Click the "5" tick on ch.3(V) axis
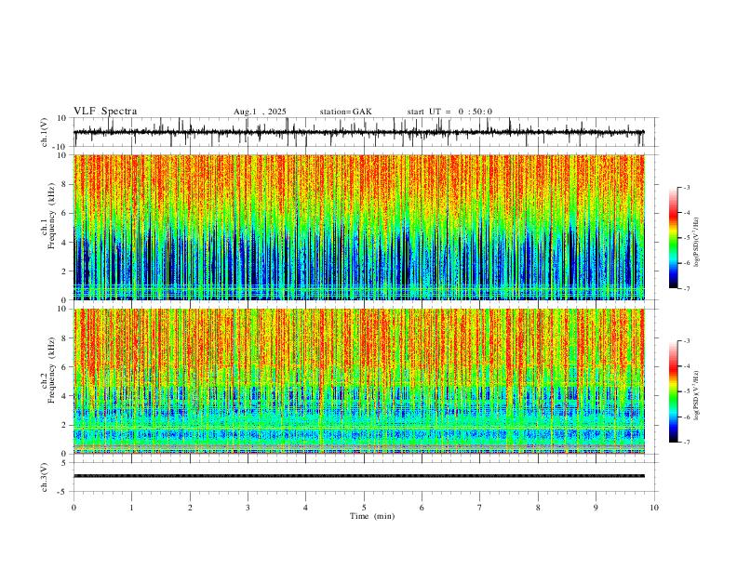The image size is (737, 569). [65, 463]
